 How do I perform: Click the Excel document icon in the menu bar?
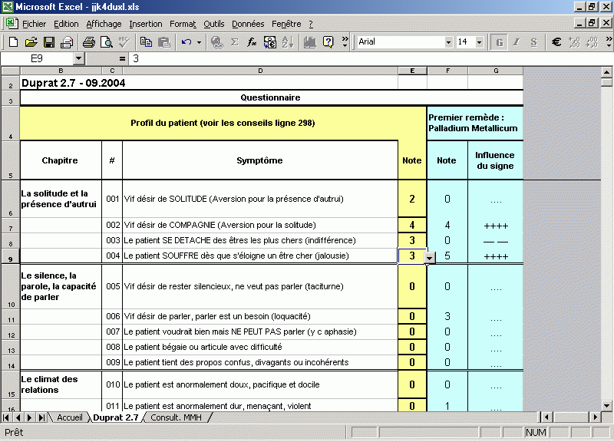point(12,24)
